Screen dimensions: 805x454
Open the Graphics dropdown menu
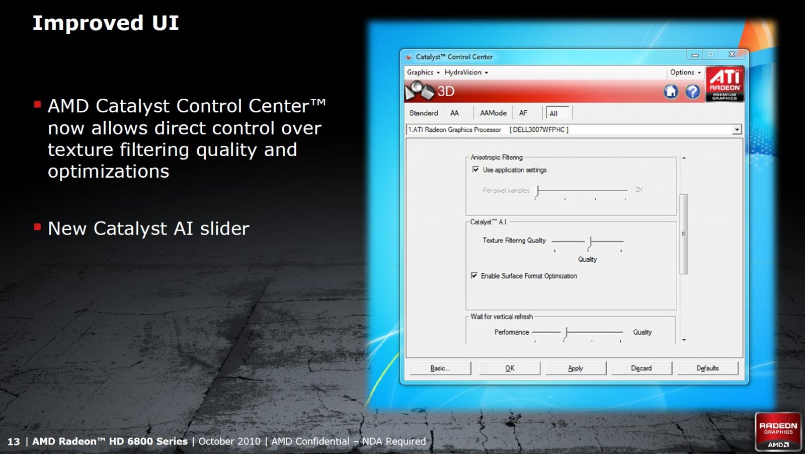[x=423, y=72]
